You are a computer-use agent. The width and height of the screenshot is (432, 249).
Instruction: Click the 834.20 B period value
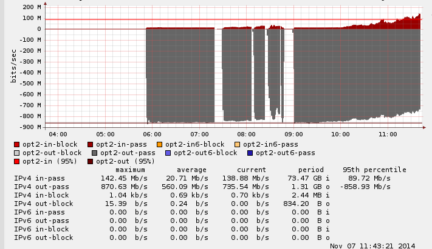[303, 204]
